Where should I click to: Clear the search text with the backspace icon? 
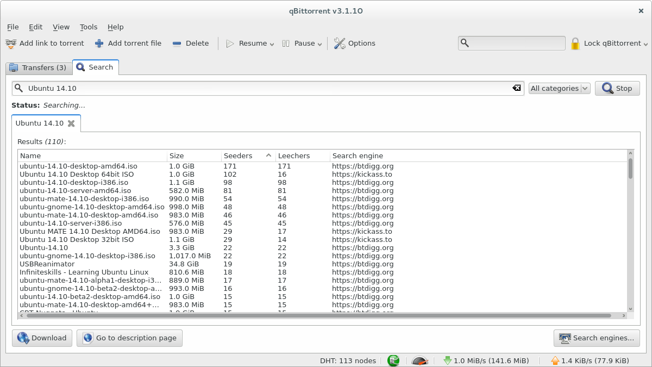pyautogui.click(x=516, y=88)
